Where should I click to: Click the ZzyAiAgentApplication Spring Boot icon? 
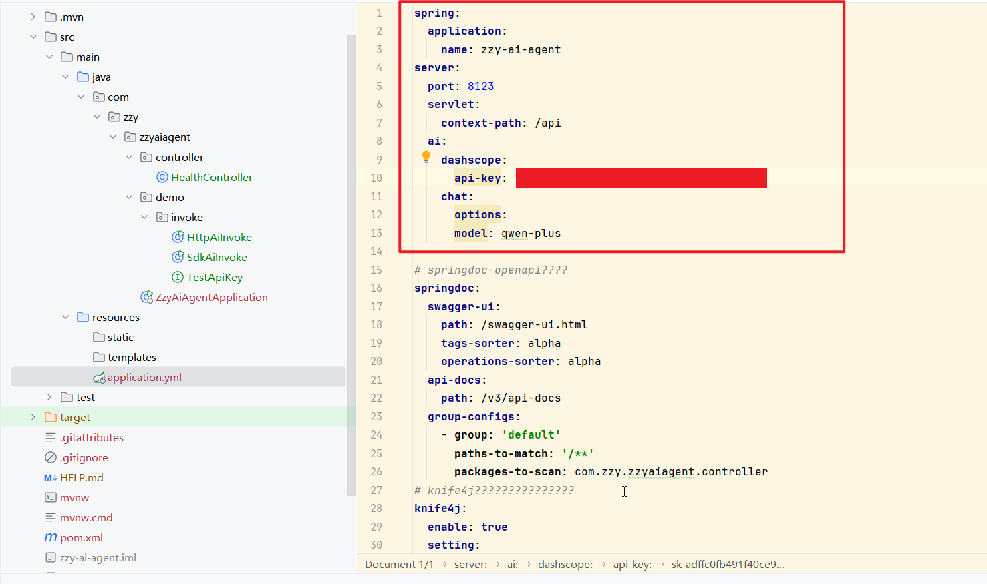(146, 297)
